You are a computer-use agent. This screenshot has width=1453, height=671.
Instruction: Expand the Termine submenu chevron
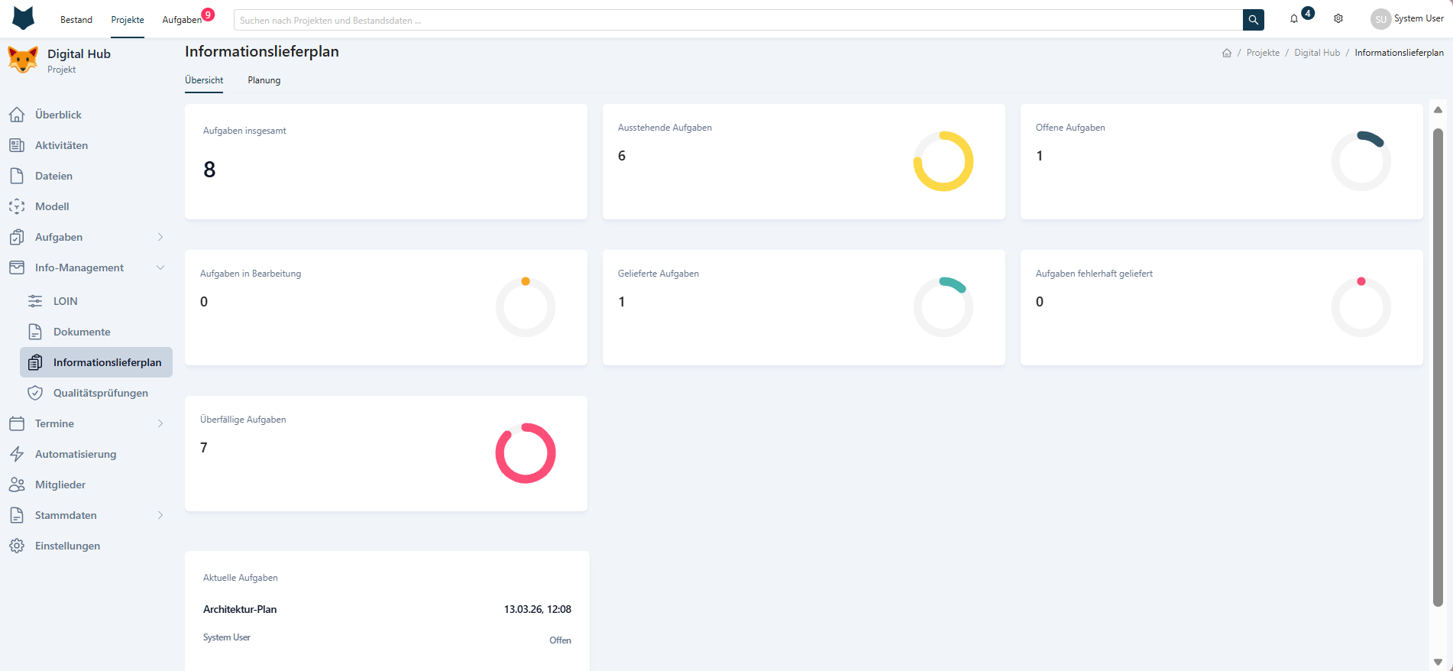click(x=160, y=423)
